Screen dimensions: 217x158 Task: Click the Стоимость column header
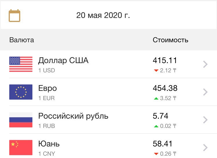point(170,40)
